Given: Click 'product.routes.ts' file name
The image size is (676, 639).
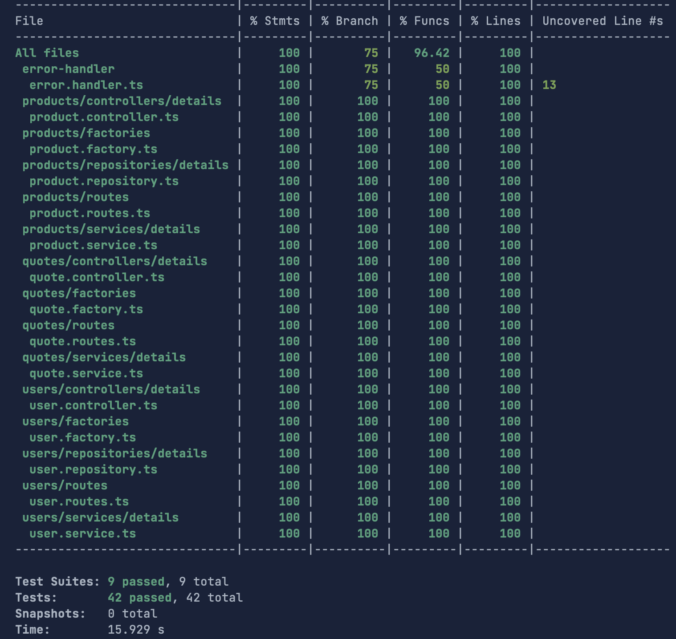Looking at the screenshot, I should [90, 213].
